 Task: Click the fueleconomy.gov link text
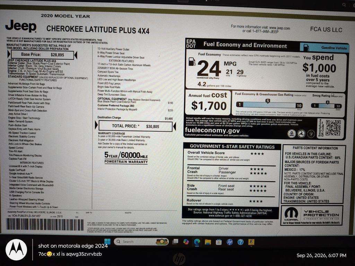pos(212,130)
